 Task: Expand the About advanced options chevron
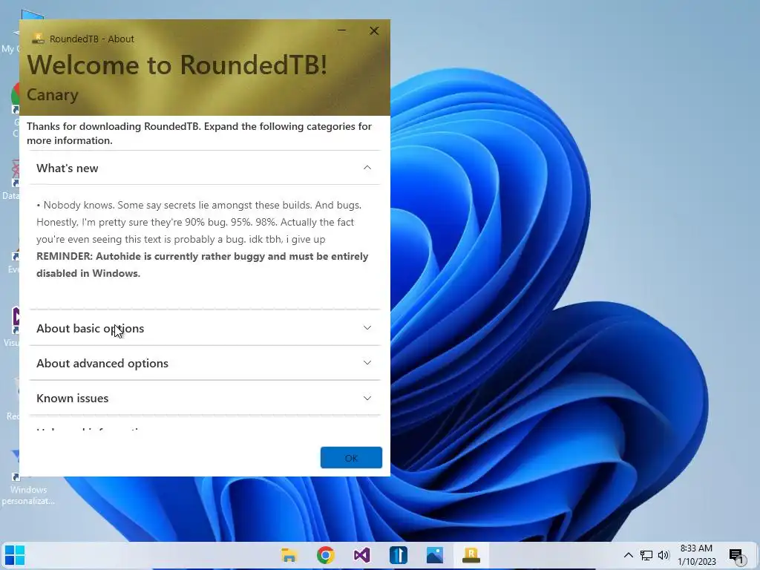coord(367,363)
